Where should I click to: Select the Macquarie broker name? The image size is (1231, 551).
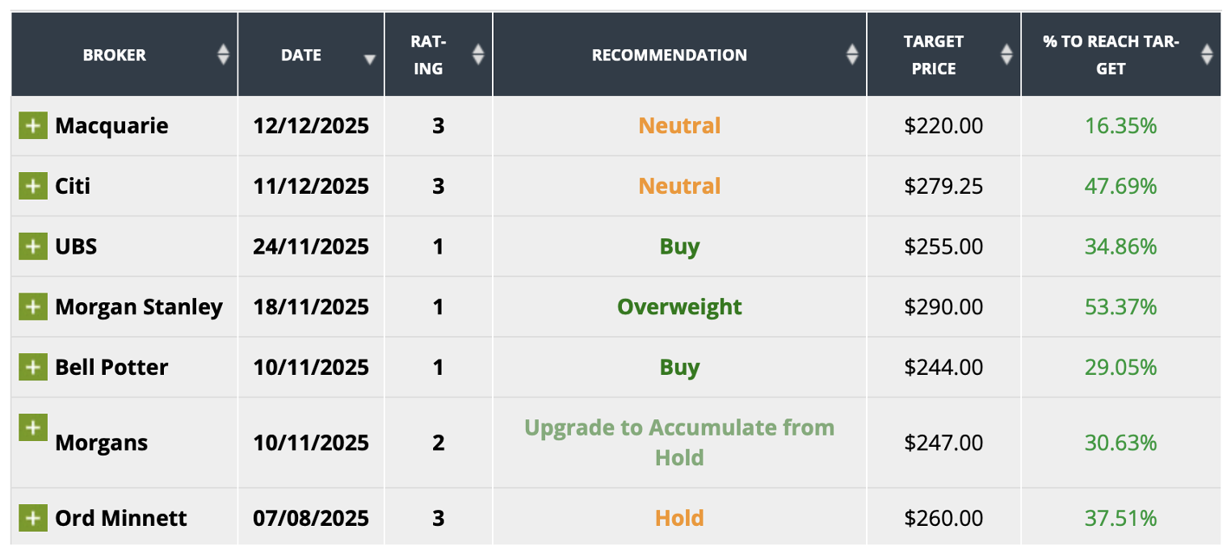pyautogui.click(x=111, y=126)
